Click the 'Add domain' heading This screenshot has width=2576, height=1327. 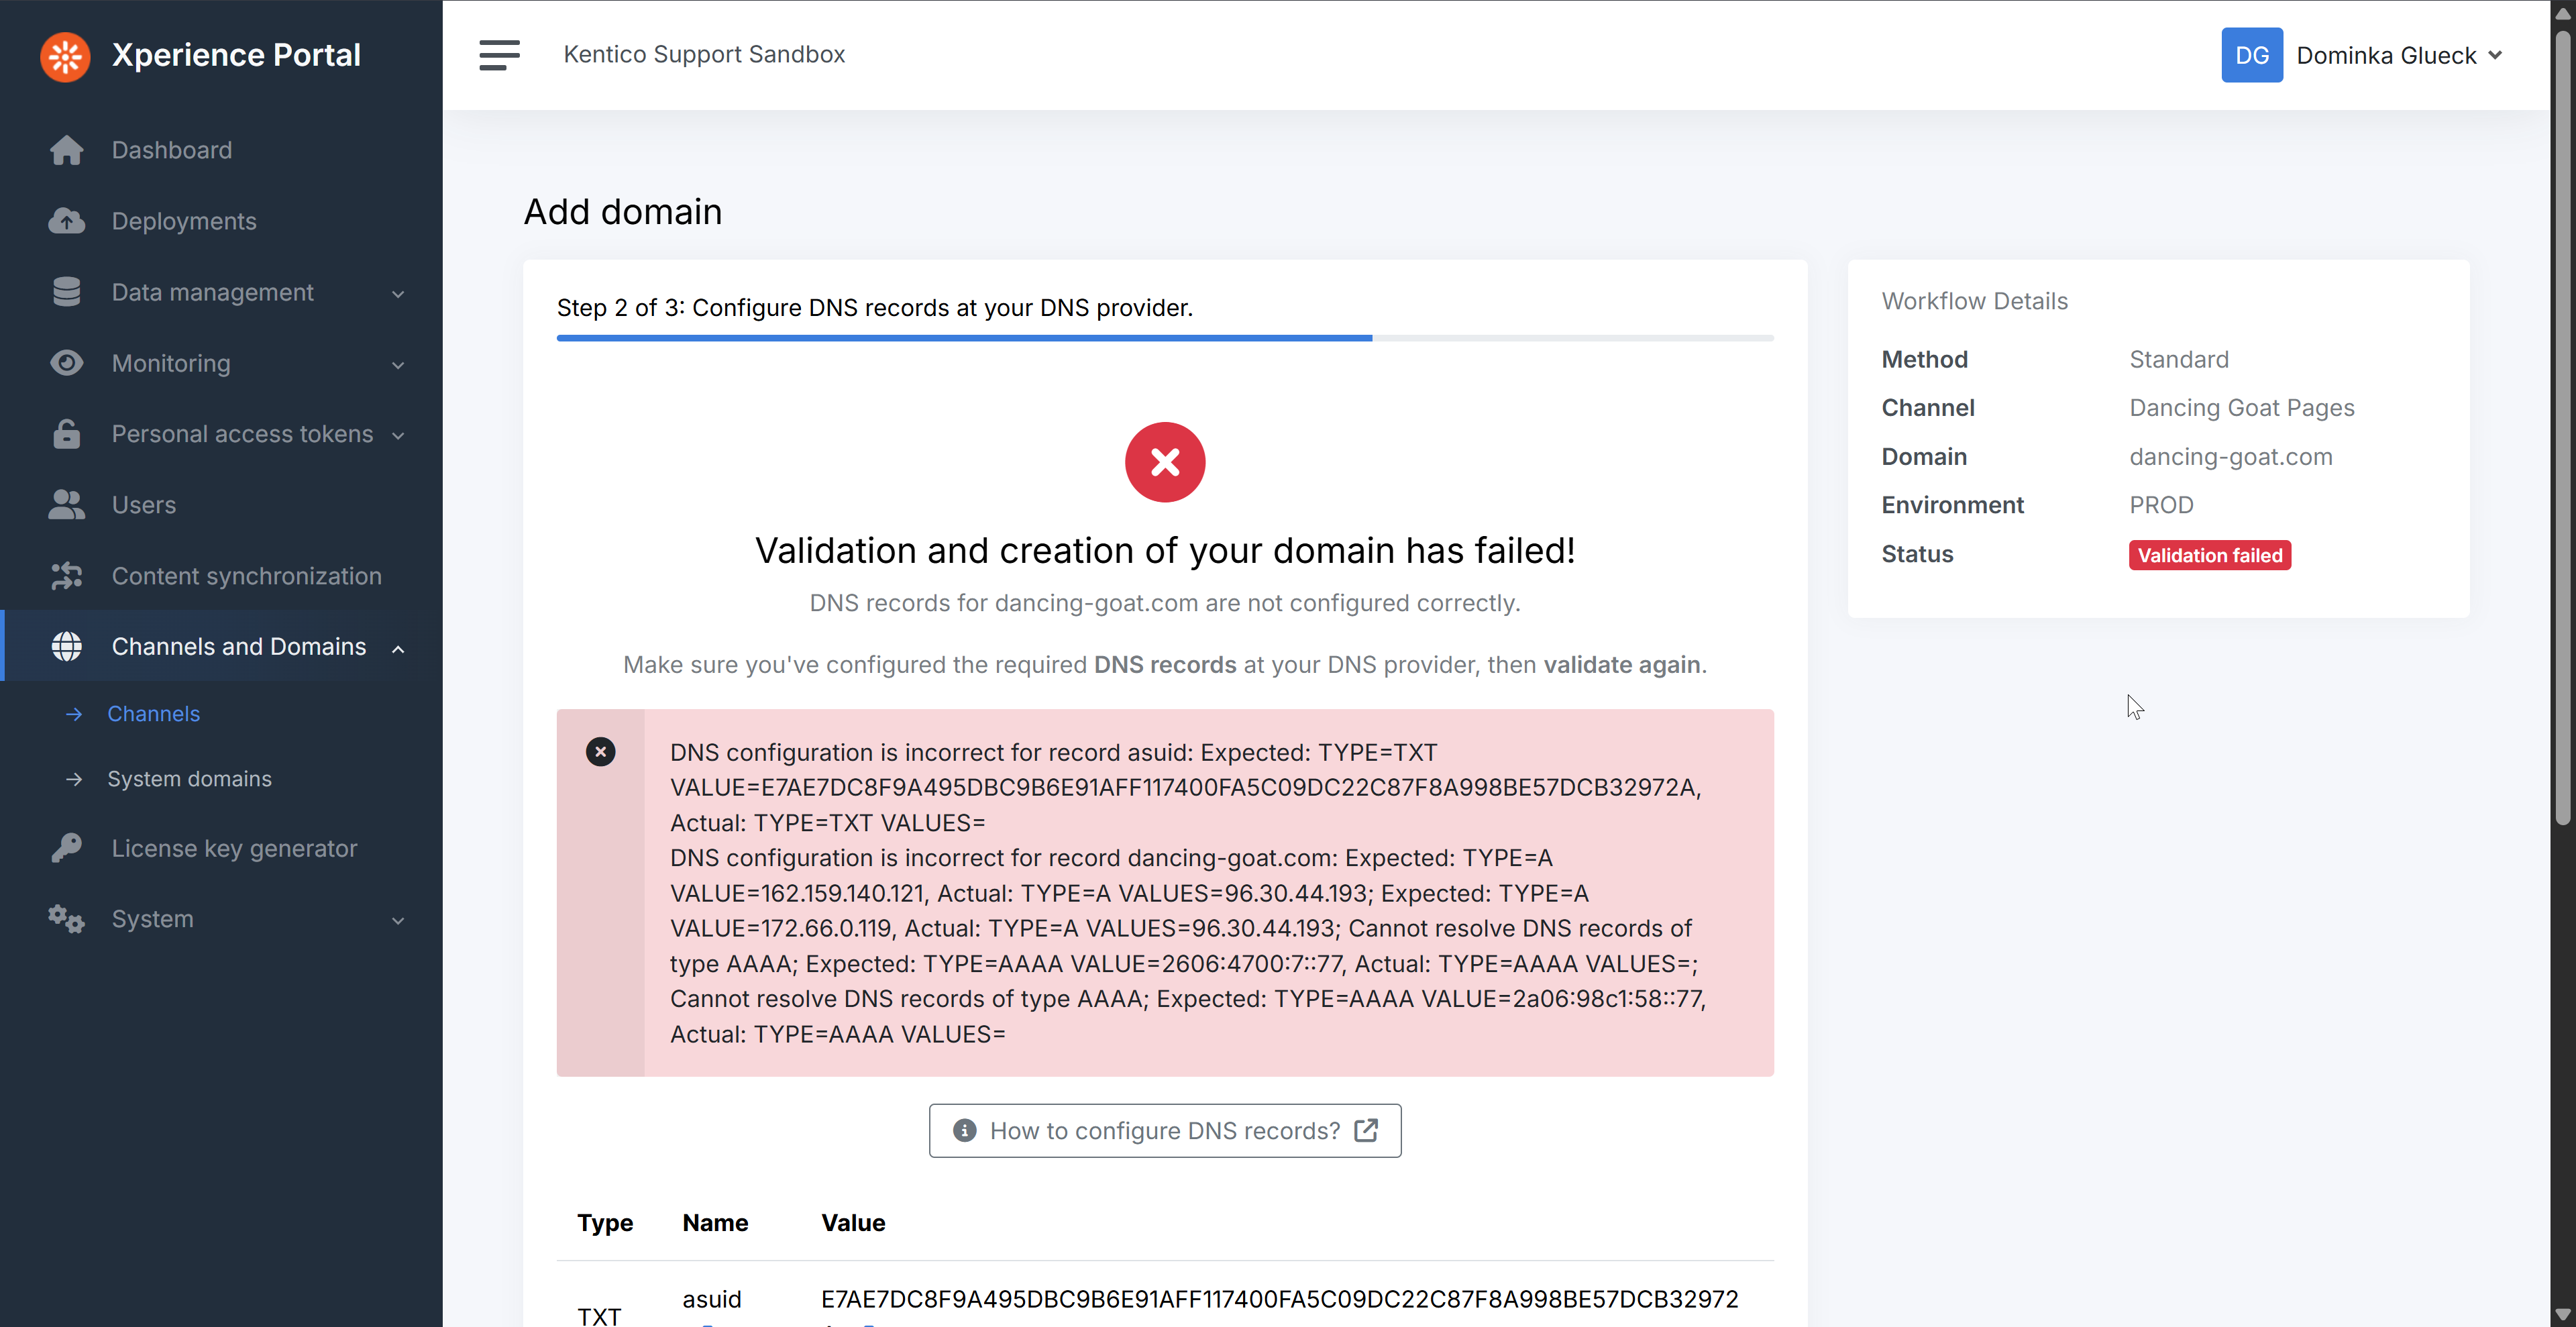pos(623,212)
